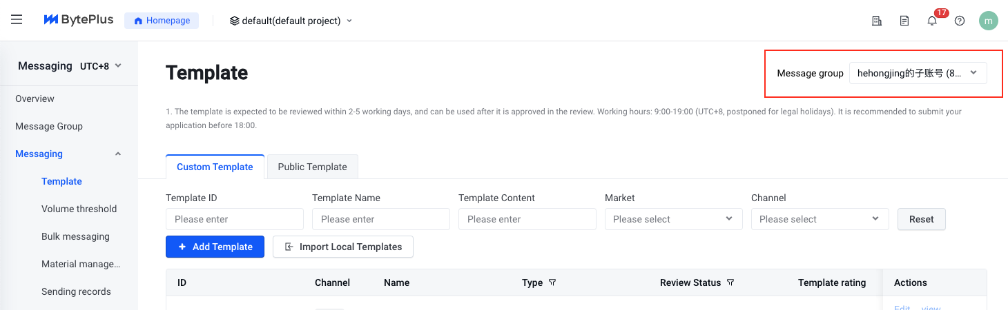Click the organization building icon
The image size is (1008, 310).
[x=877, y=21]
